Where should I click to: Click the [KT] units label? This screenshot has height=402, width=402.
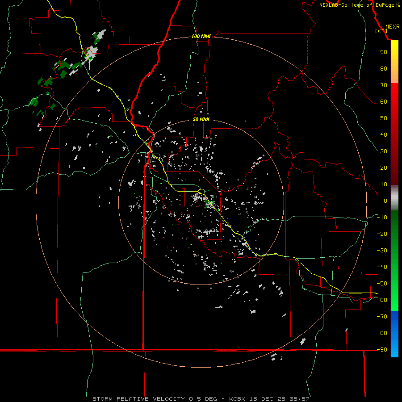tap(381, 31)
